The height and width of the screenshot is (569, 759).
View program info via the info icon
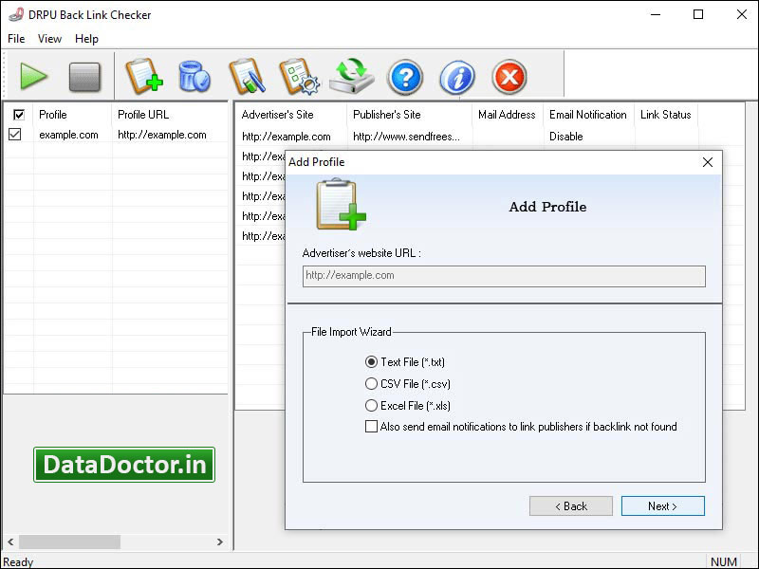coord(456,76)
